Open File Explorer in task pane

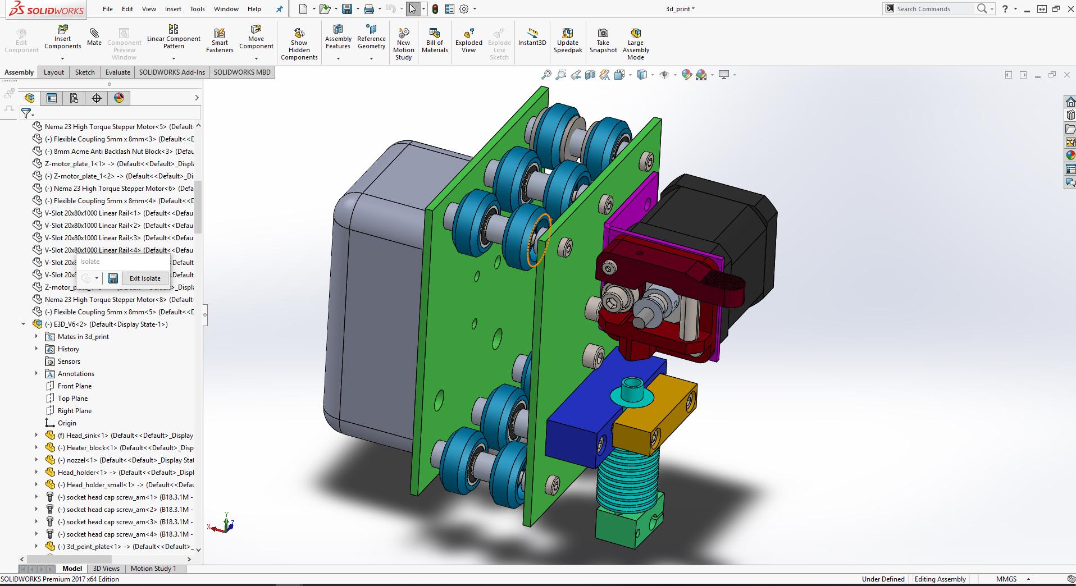tap(1070, 129)
